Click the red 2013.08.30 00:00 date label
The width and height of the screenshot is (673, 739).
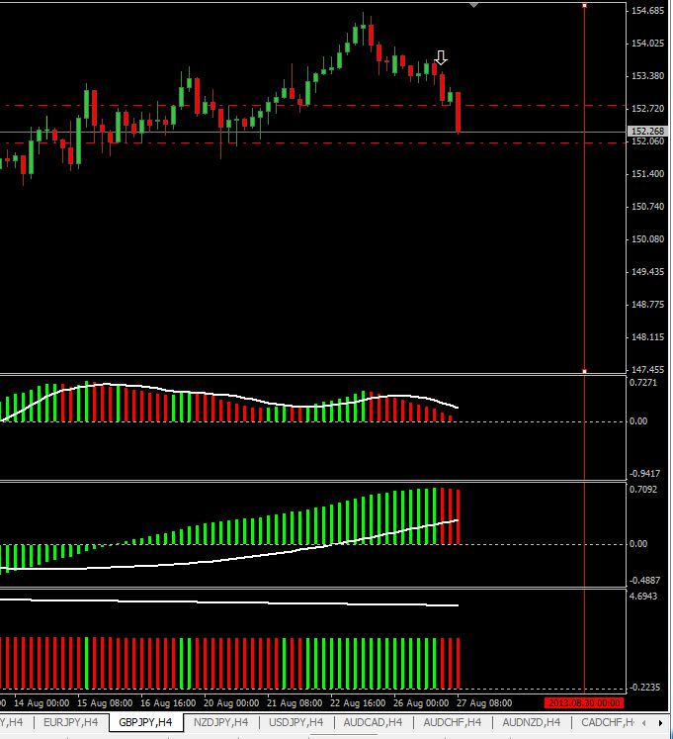(x=584, y=703)
